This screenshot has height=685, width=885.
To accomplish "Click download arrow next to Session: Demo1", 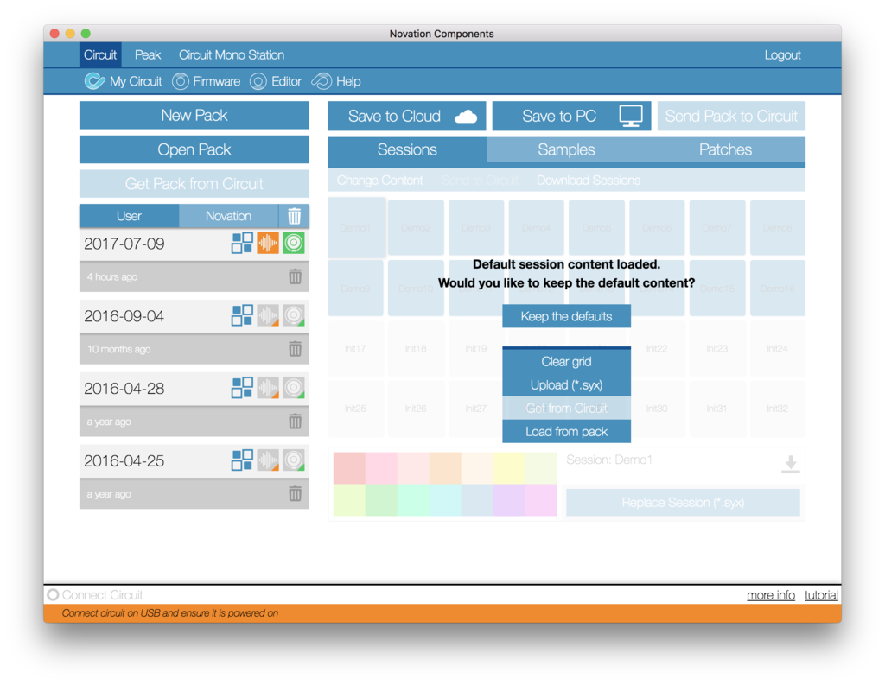I will tap(790, 464).
